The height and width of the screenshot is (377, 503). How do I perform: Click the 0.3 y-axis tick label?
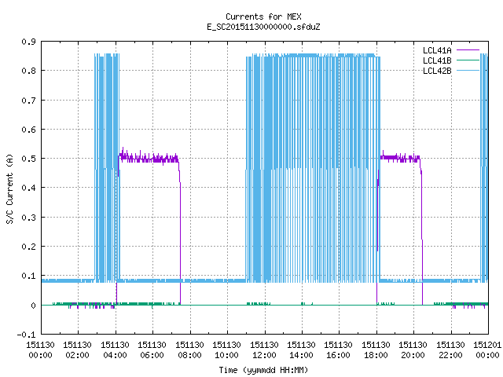click(28, 218)
